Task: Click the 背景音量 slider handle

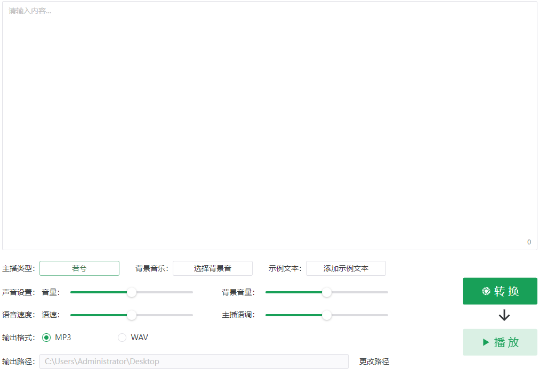Action: tap(327, 292)
